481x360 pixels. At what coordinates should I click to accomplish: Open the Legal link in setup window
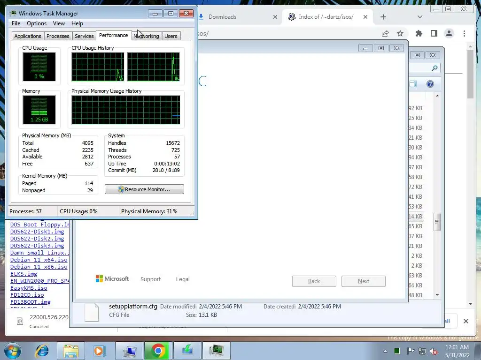pos(183,279)
